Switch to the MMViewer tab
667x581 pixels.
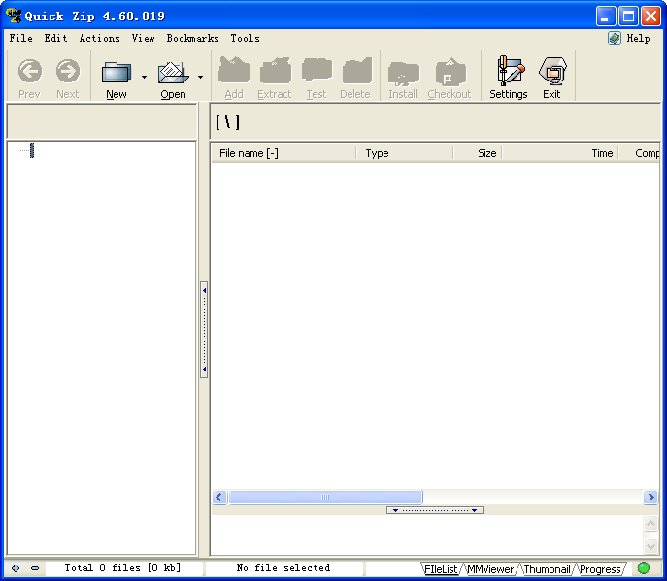click(x=490, y=569)
